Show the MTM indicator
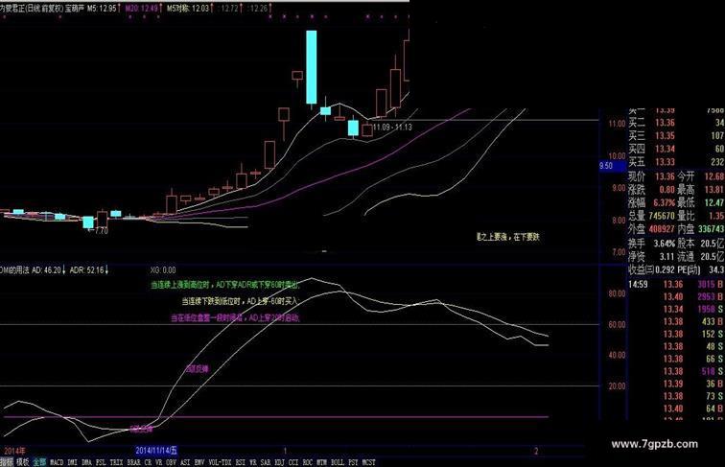Viewport: 725px width, 467px height. coord(322,462)
